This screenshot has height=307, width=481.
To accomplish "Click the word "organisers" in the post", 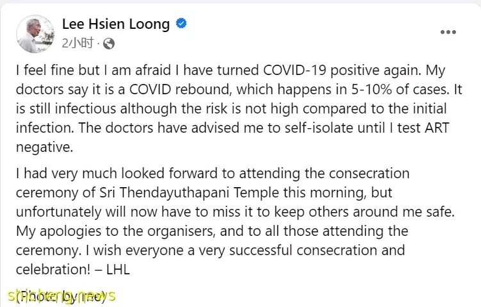I will [x=180, y=232].
